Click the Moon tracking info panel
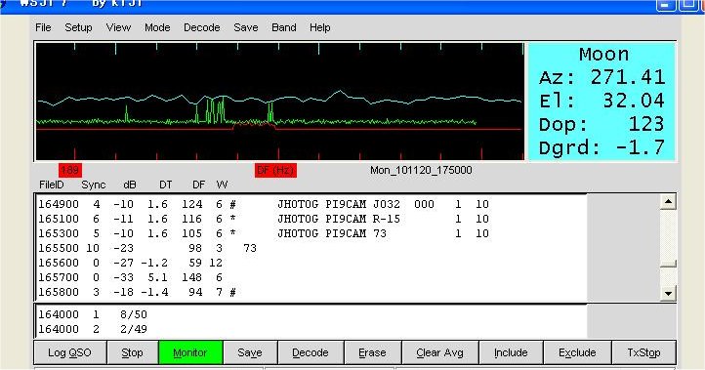Image resolution: width=705 pixels, height=370 pixels. click(602, 102)
